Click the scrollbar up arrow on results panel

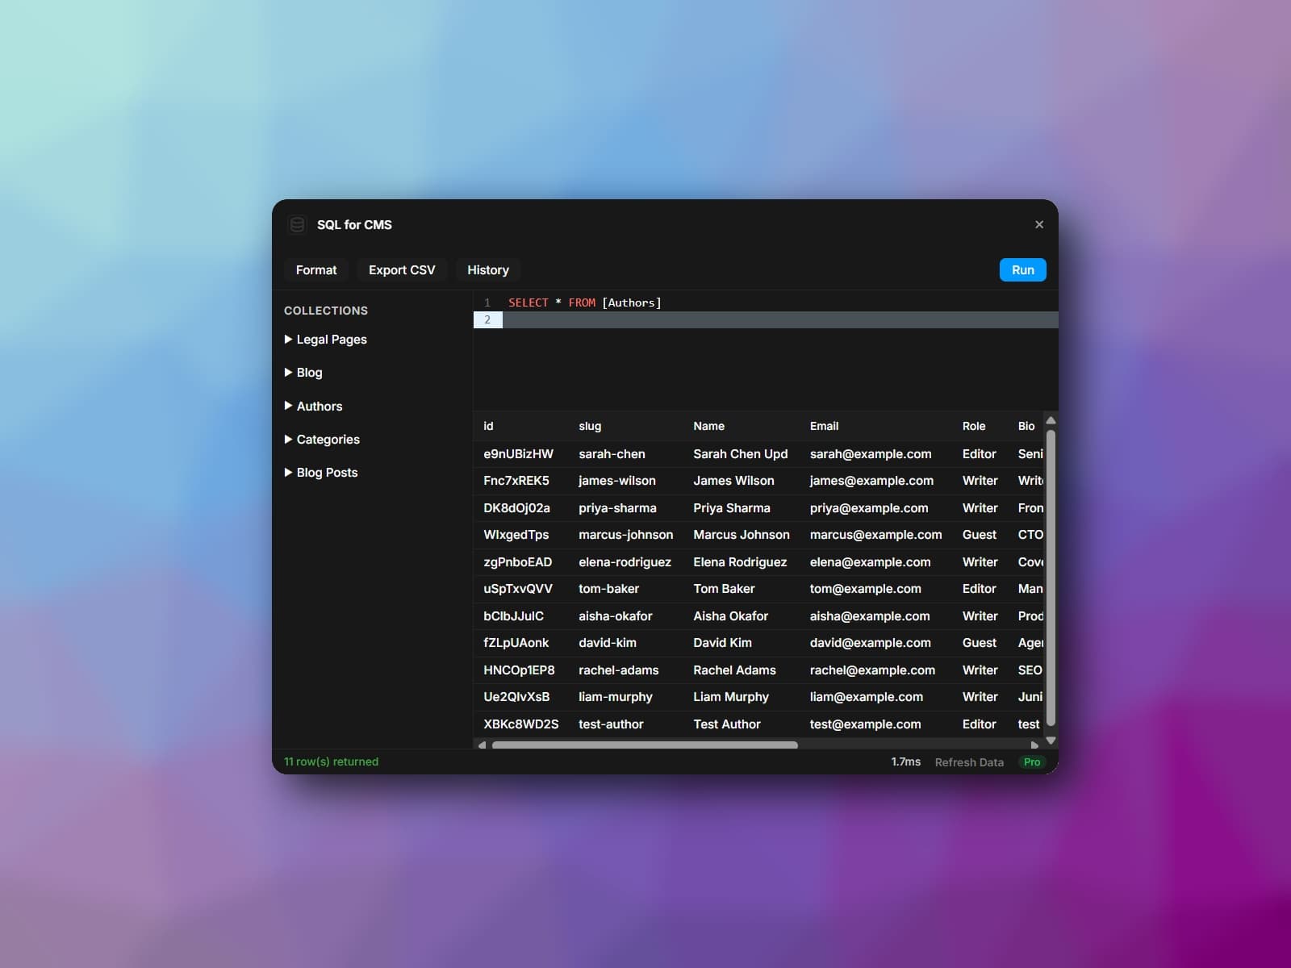(x=1050, y=420)
